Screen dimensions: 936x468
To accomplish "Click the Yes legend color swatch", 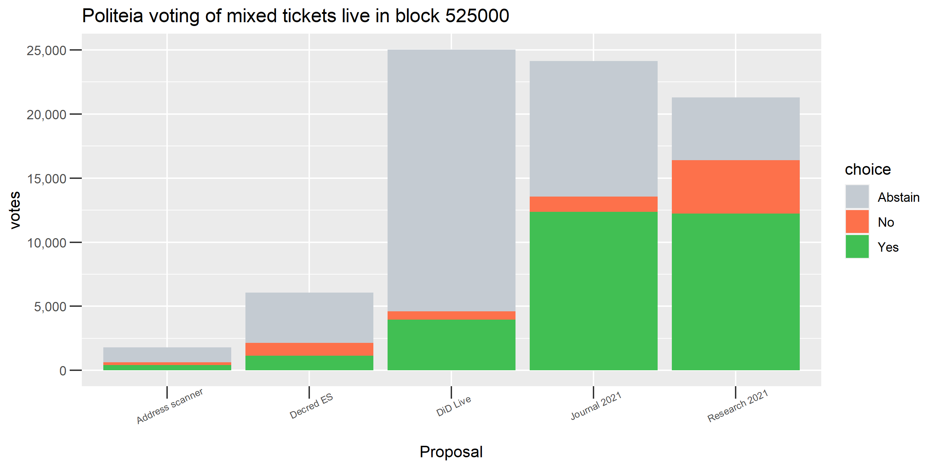I will coord(857,247).
